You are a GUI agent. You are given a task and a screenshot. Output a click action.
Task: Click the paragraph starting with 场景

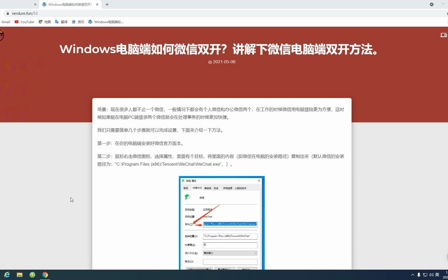click(221, 113)
